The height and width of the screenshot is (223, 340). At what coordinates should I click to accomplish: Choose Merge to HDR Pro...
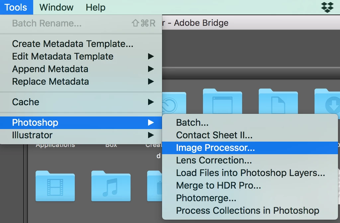[x=250, y=185]
